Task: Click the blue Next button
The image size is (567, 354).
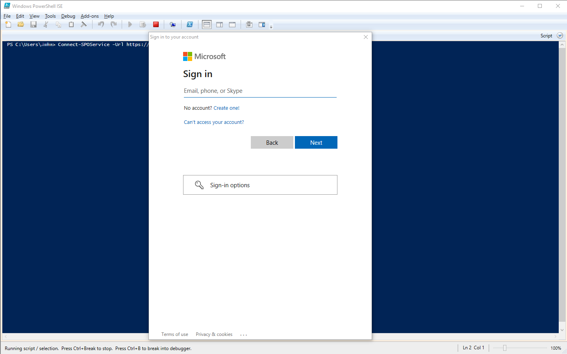Action: point(316,142)
